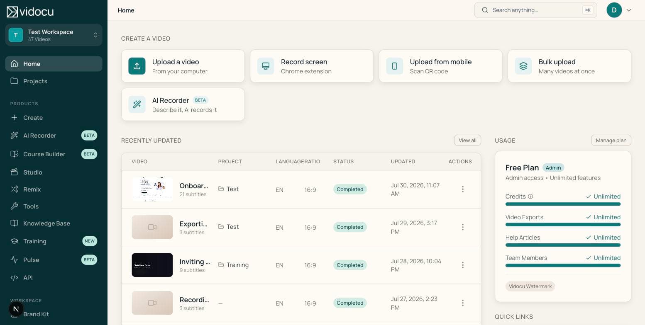Image resolution: width=645 pixels, height=325 pixels.
Task: Click the search magnifier icon
Action: pyautogui.click(x=485, y=10)
